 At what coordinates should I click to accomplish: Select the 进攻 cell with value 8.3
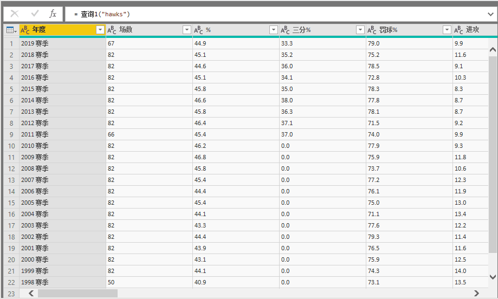471,89
